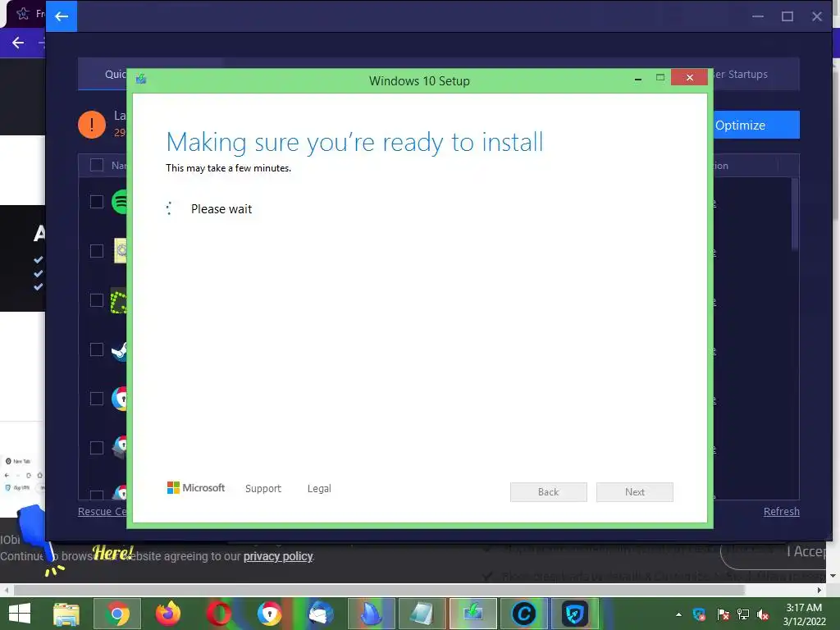Switch to the blue shark fin app in the taskbar

[x=372, y=614]
